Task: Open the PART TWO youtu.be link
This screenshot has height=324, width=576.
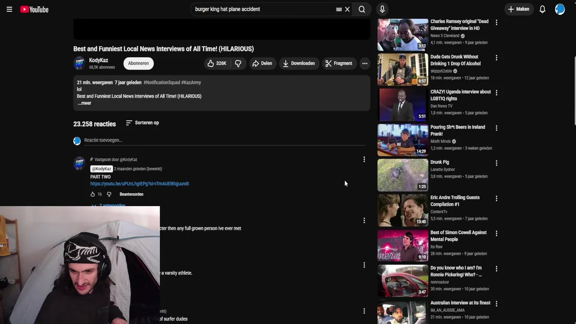Action: pos(139,184)
